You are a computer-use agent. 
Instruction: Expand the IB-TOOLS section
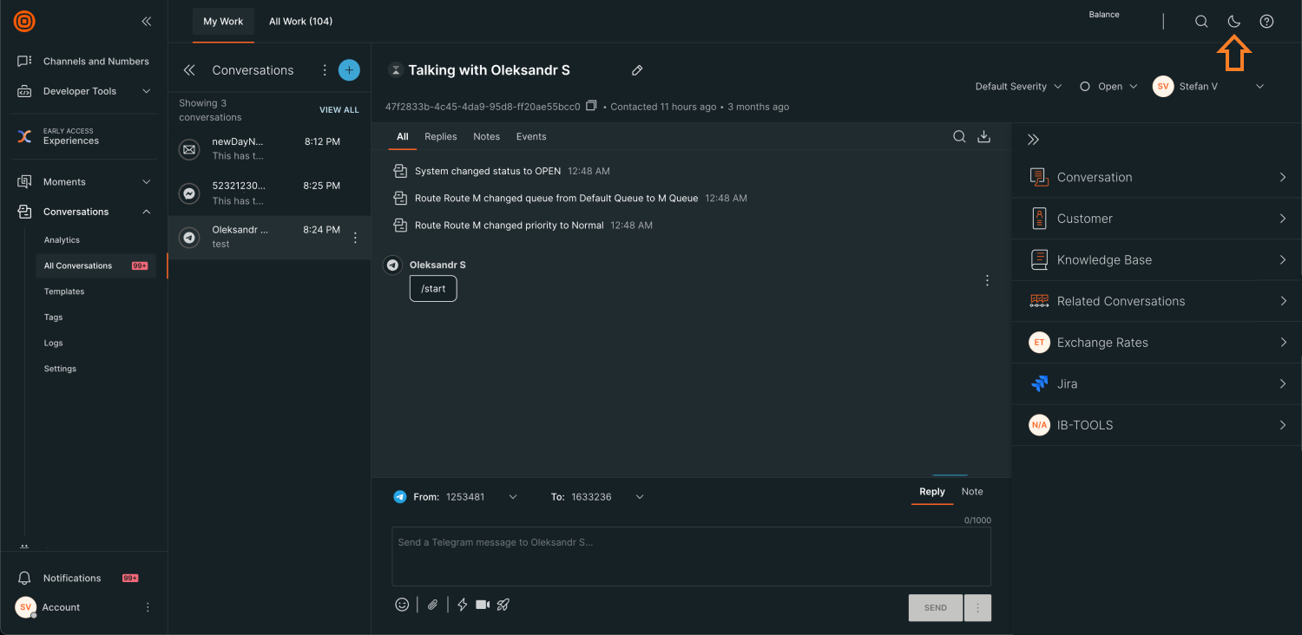[x=1157, y=425]
